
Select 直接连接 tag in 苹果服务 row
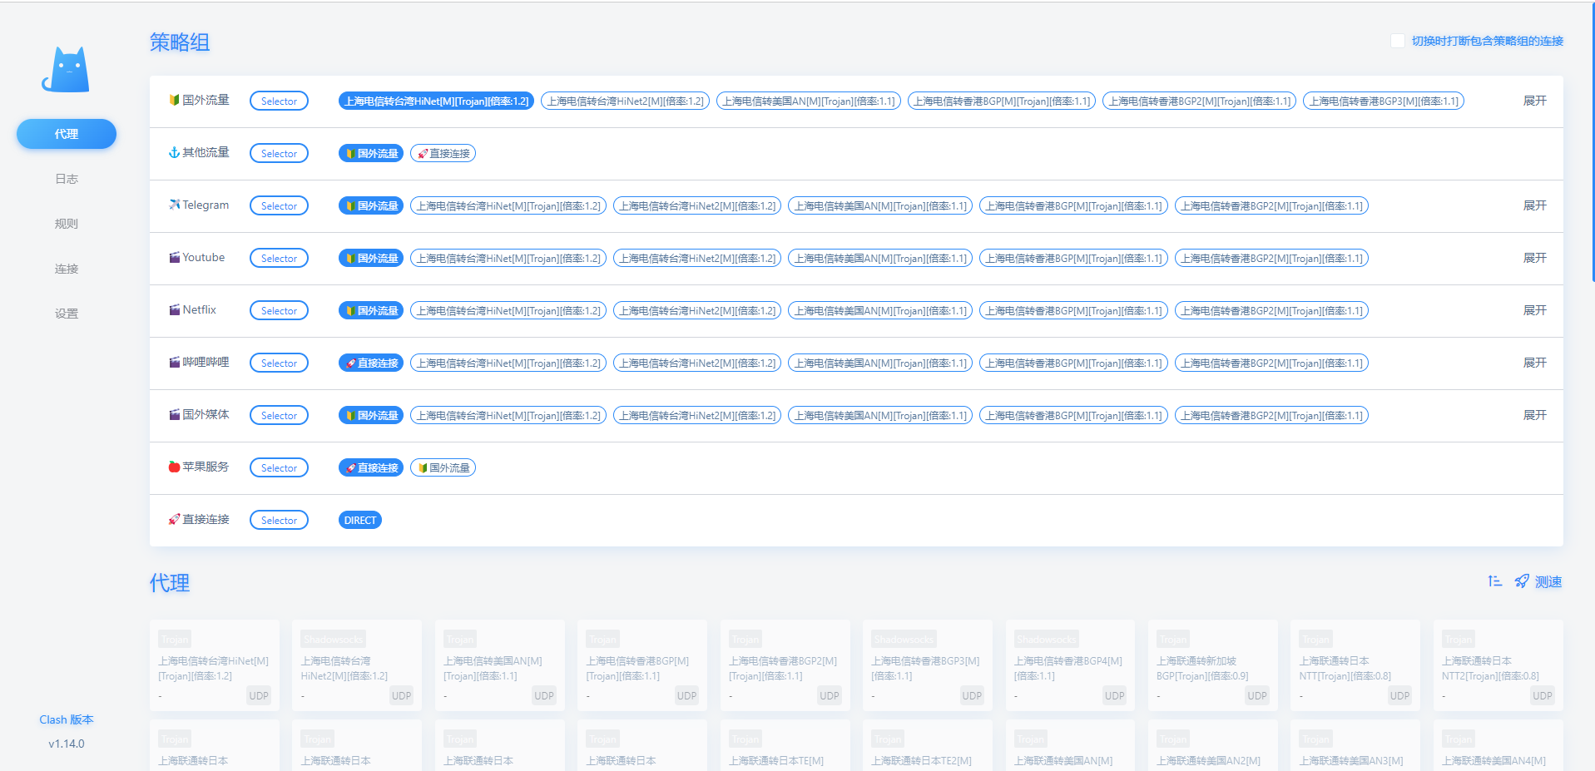(371, 467)
